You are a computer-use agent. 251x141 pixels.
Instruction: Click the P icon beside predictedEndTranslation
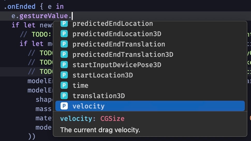tap(64, 44)
